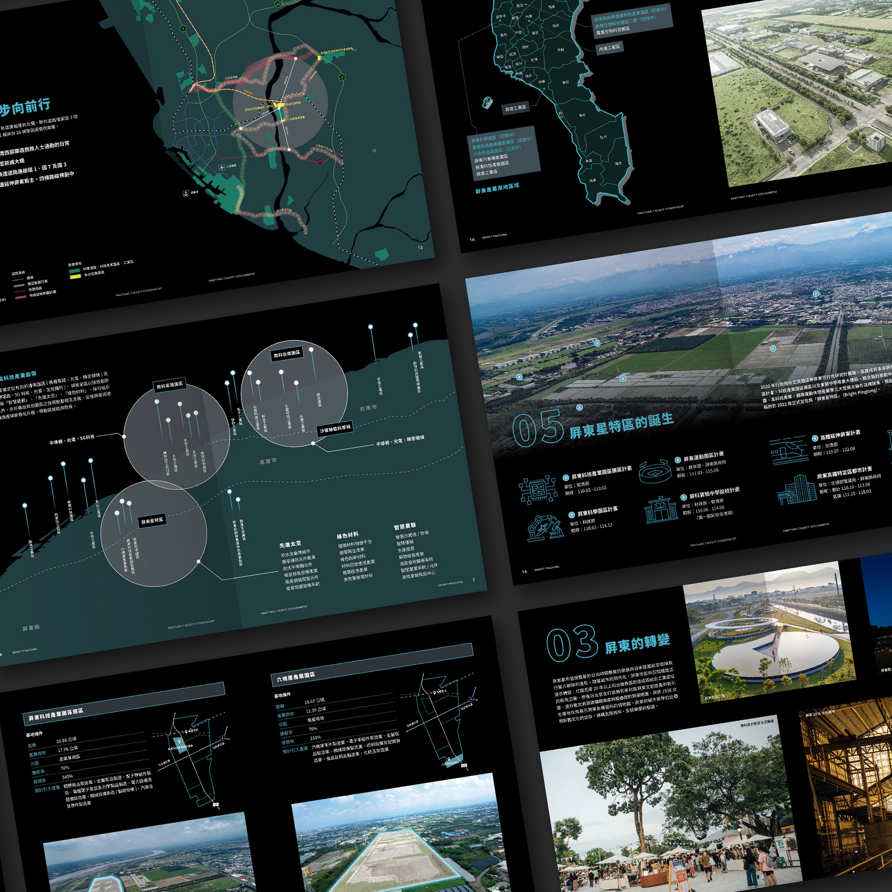892x892 pixels.
Task: Click the highway 3 shield on 六塊厝 site map
Action: (x=471, y=699)
